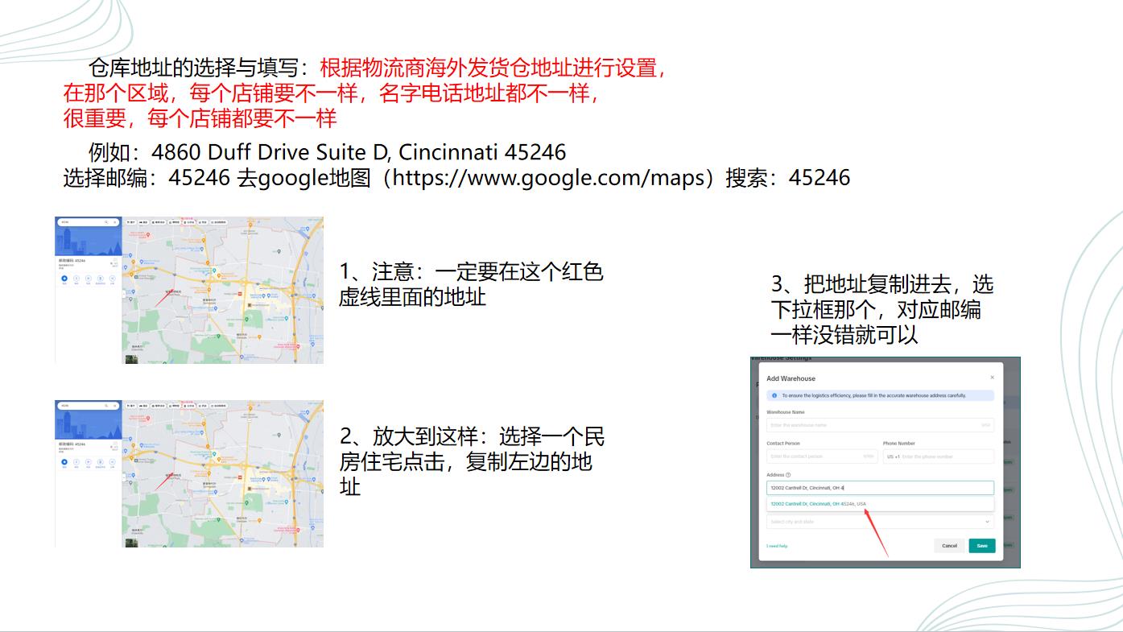Image resolution: width=1123 pixels, height=632 pixels.
Task: Collapse the side panel in step 1 map
Action: coord(124,294)
